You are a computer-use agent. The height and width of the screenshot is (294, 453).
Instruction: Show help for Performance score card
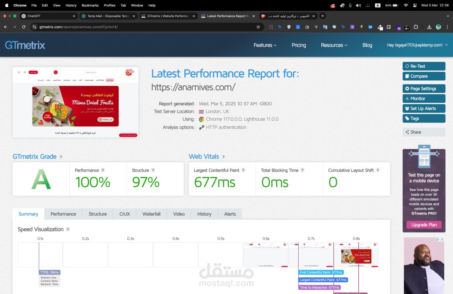[103, 170]
